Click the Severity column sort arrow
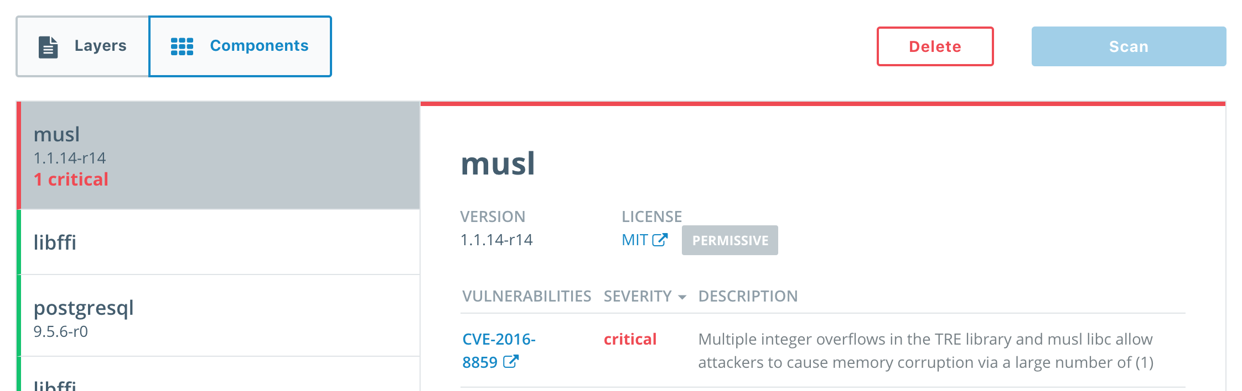1242x391 pixels. click(682, 297)
